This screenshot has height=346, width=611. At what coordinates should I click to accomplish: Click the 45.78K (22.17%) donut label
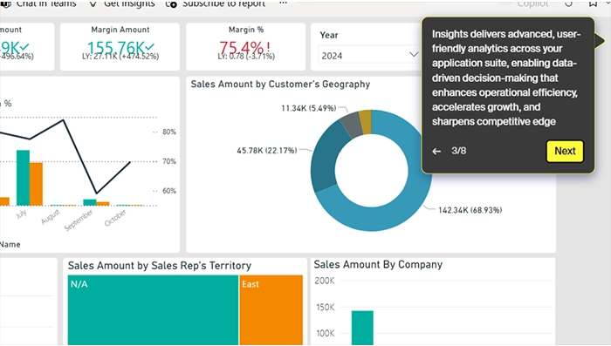[x=267, y=150]
